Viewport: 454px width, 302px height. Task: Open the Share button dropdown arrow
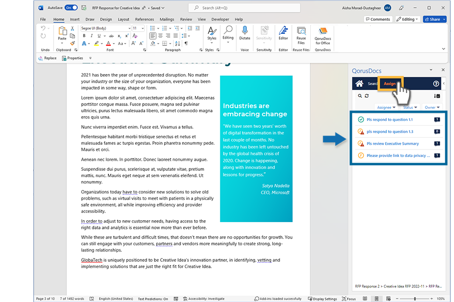tap(444, 19)
